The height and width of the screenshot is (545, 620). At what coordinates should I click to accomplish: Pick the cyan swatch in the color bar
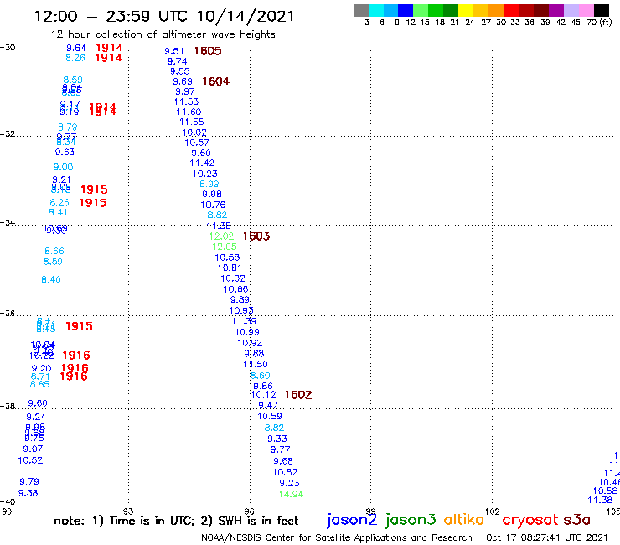(x=376, y=10)
